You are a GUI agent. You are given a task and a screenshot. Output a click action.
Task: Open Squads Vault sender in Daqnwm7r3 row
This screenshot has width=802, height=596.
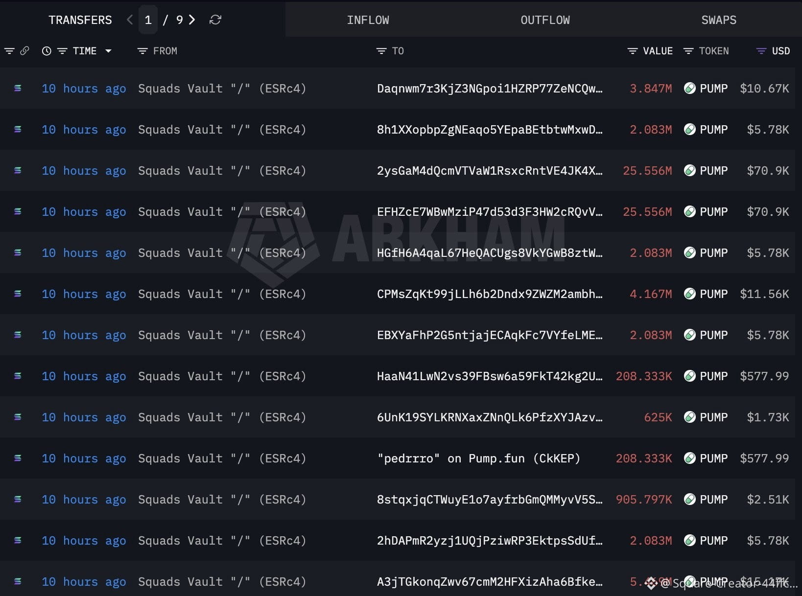222,89
